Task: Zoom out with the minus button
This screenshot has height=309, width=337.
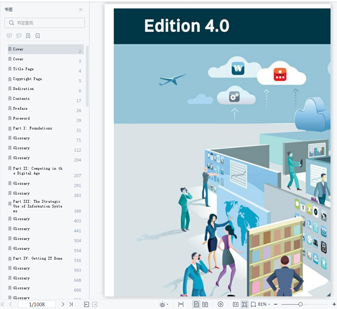Action: [276, 304]
